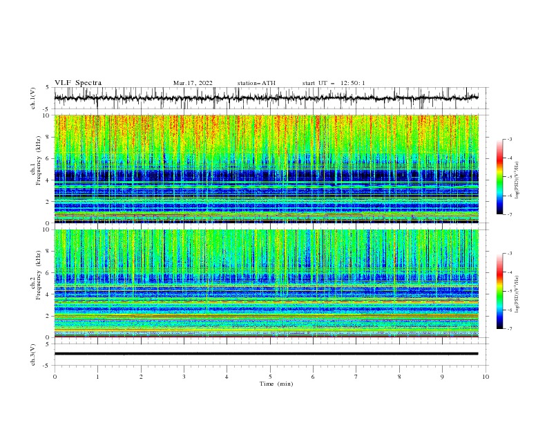The image size is (547, 423).
Task: Click the "-7" label on ch.1 color bar
Action: [x=509, y=214]
